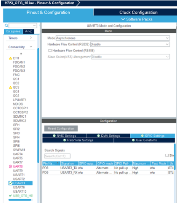Click the USB_OTG_HS check mark icon
This screenshot has height=203, width=177.
pyautogui.click(x=10, y=195)
